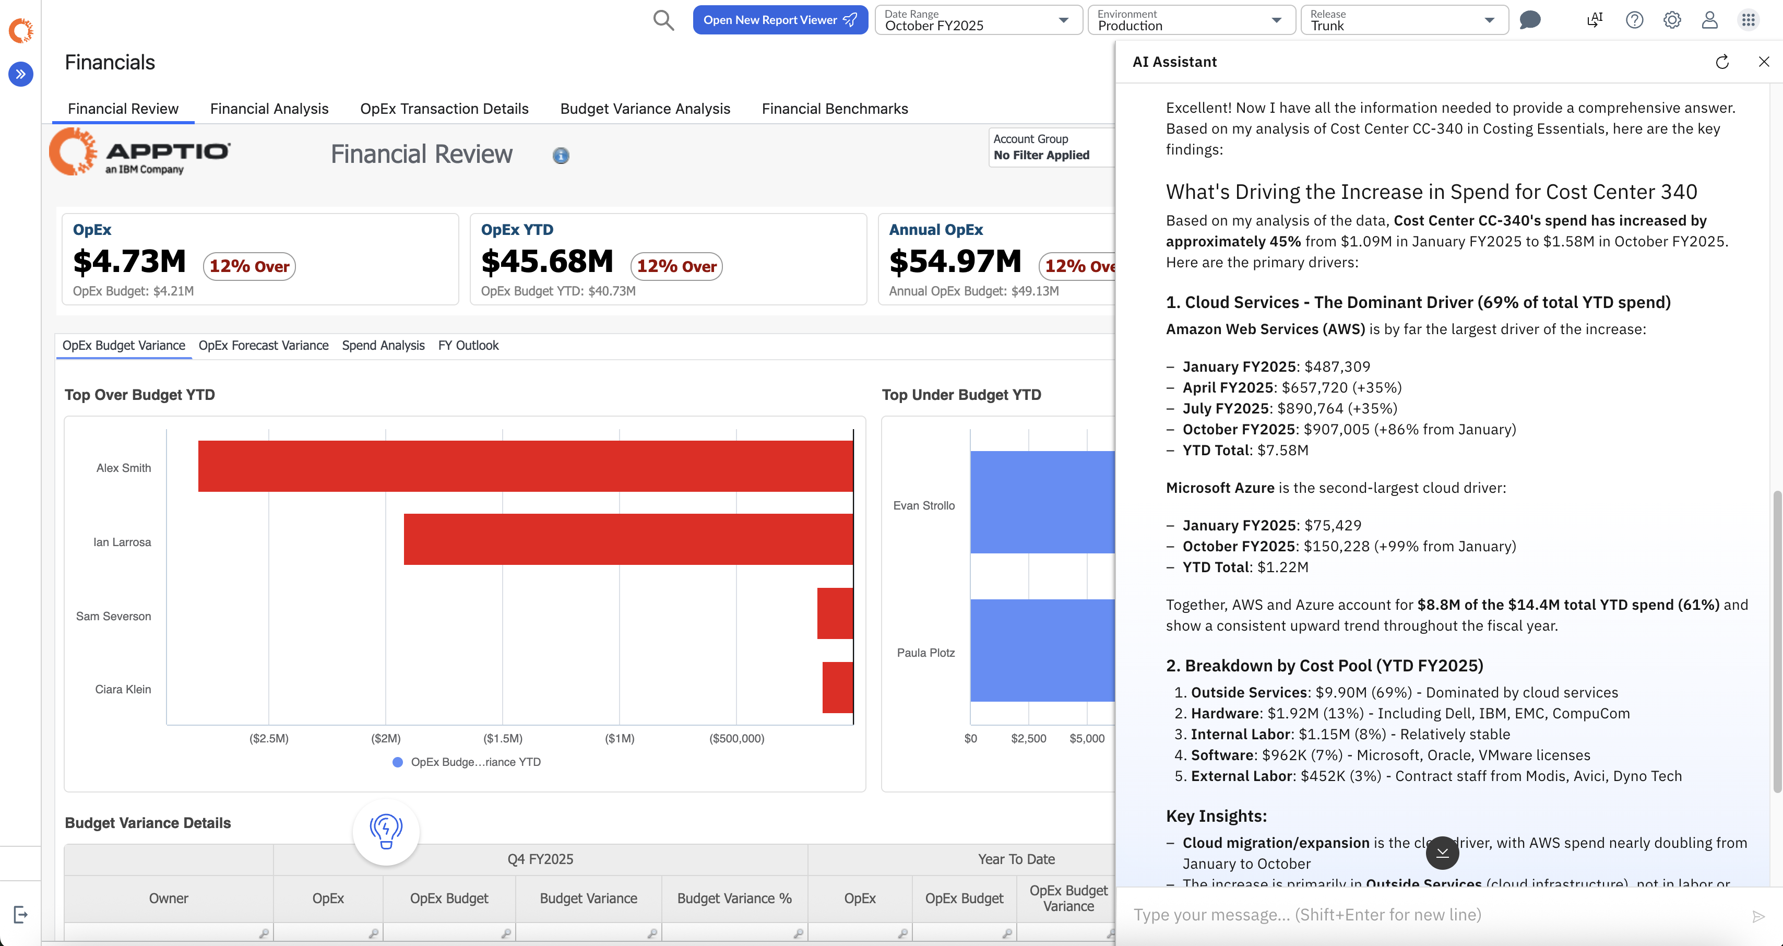Open the help question mark icon

(x=1634, y=20)
